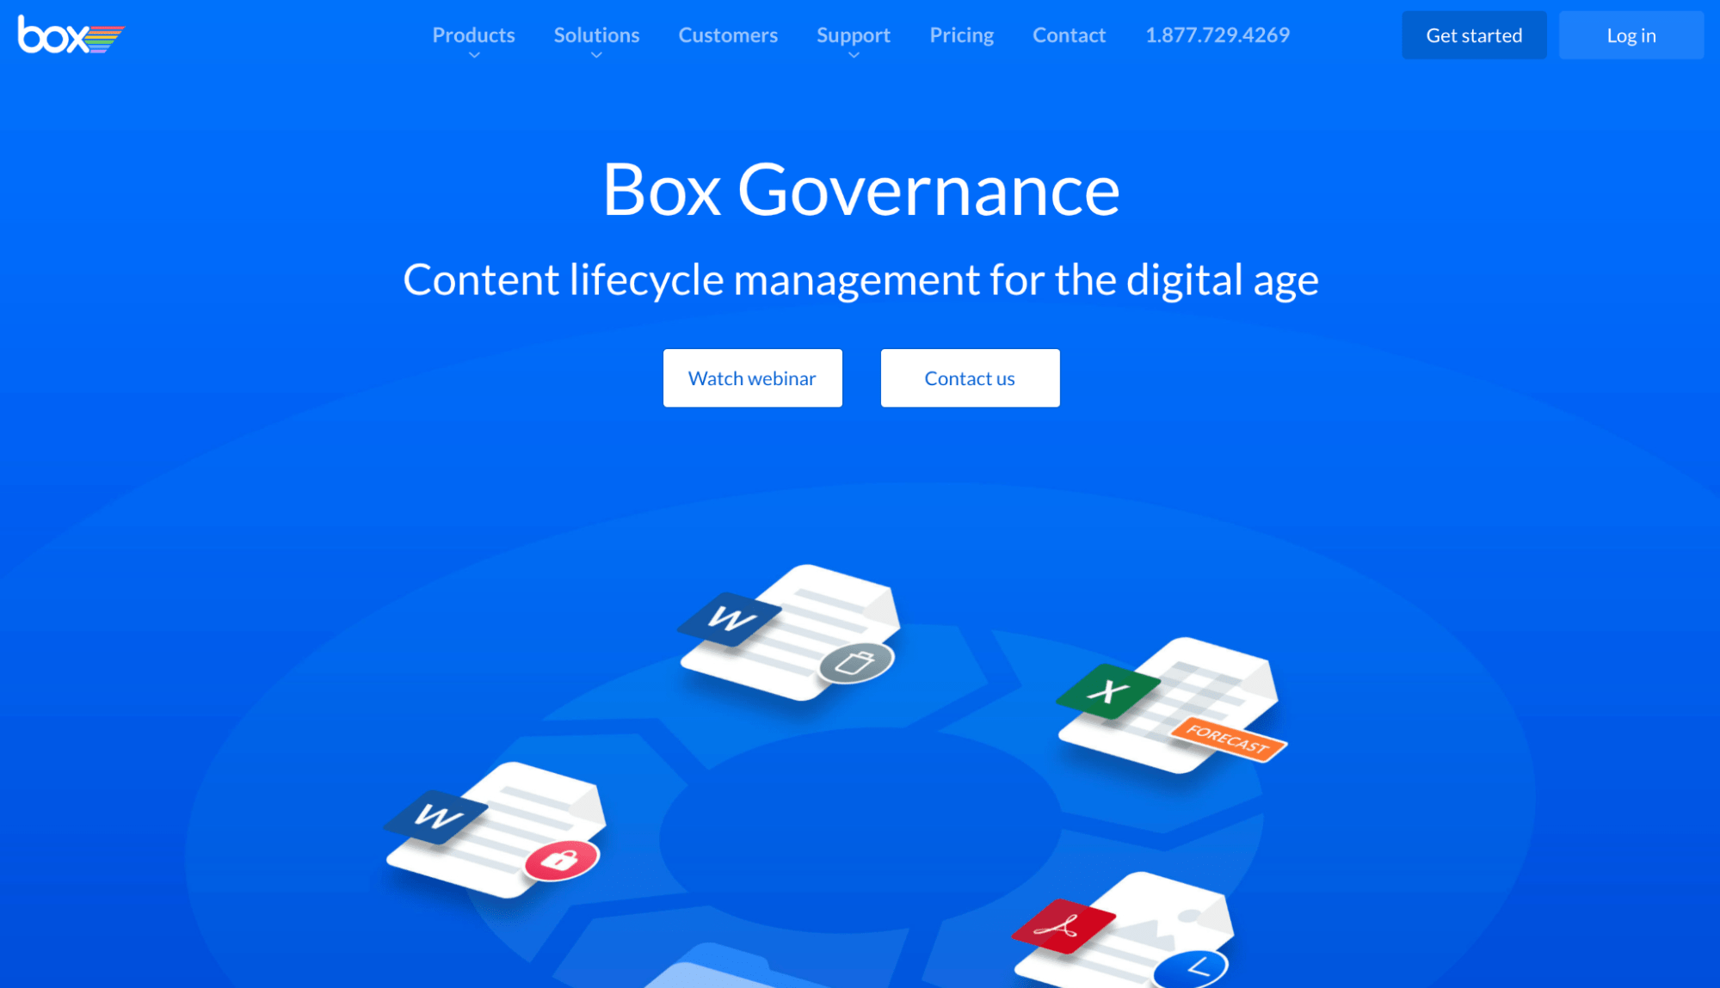This screenshot has height=988, width=1720.
Task: Expand the Products dropdown chevron
Action: pyautogui.click(x=473, y=55)
